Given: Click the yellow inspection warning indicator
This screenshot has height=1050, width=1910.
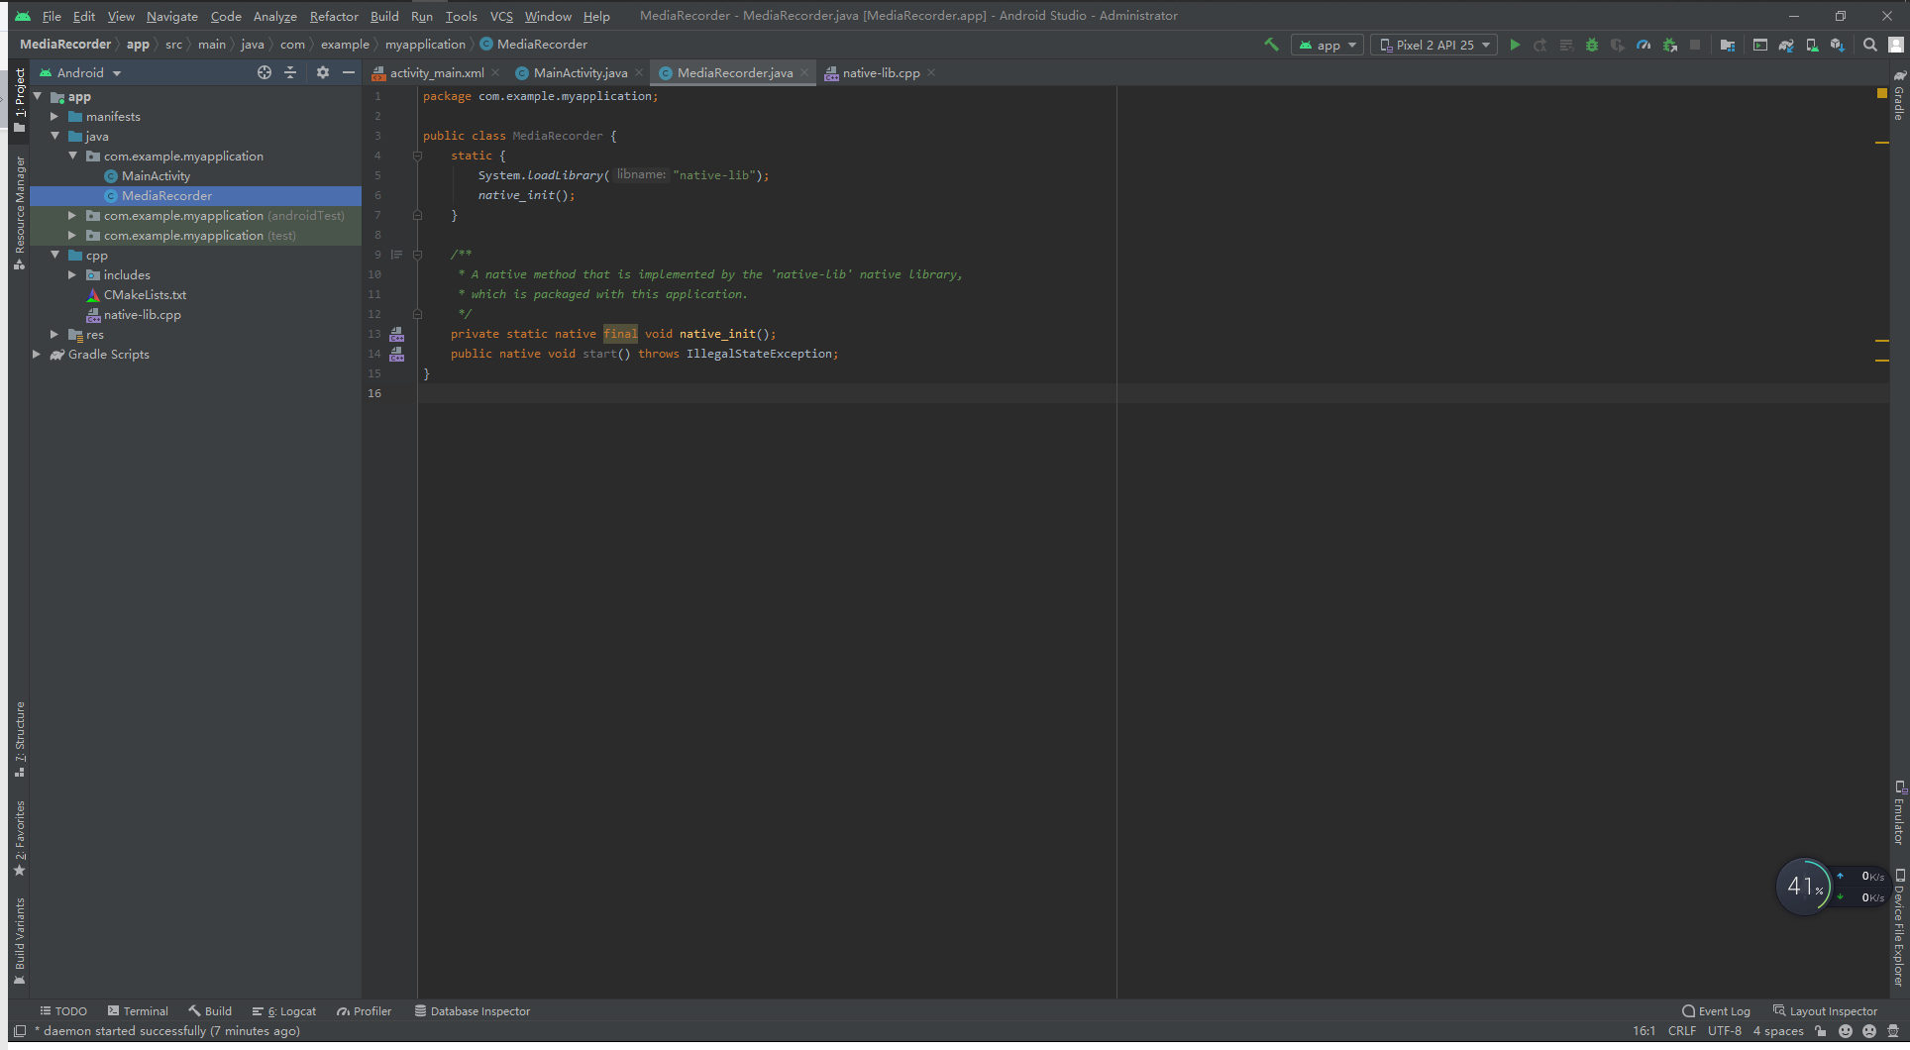Looking at the screenshot, I should point(1882,93).
